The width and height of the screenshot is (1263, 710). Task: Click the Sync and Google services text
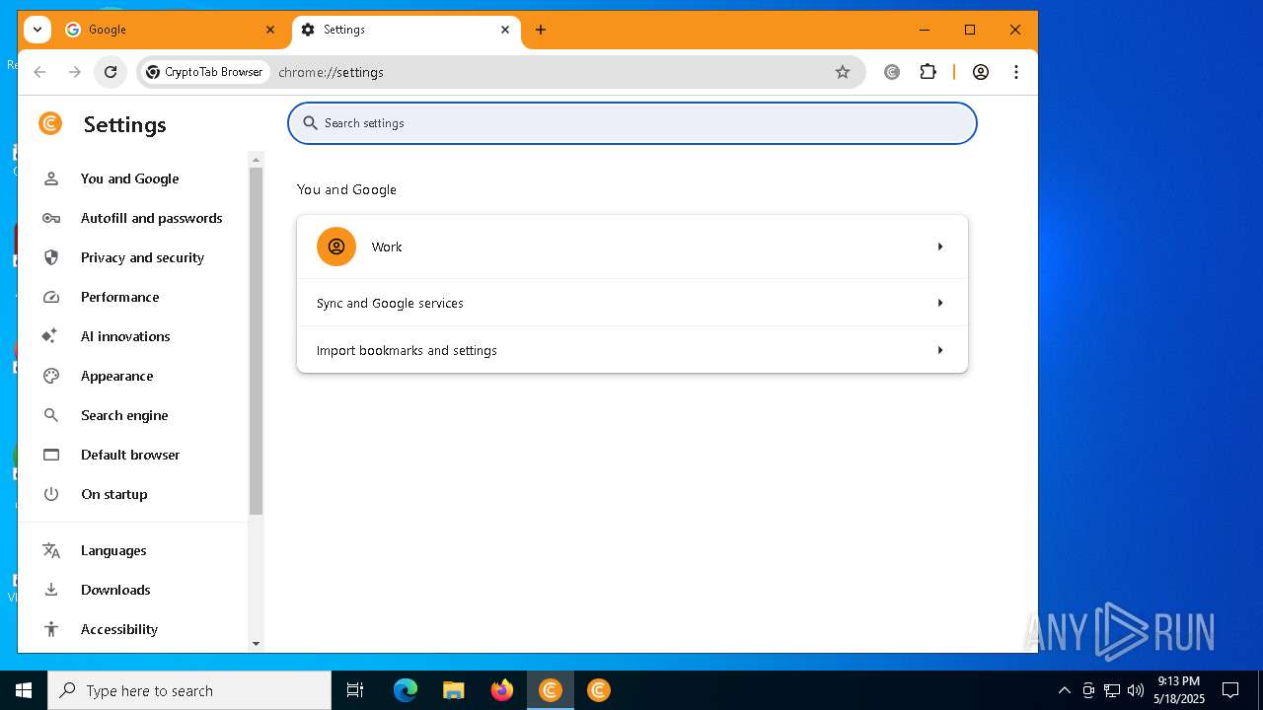[x=390, y=303]
